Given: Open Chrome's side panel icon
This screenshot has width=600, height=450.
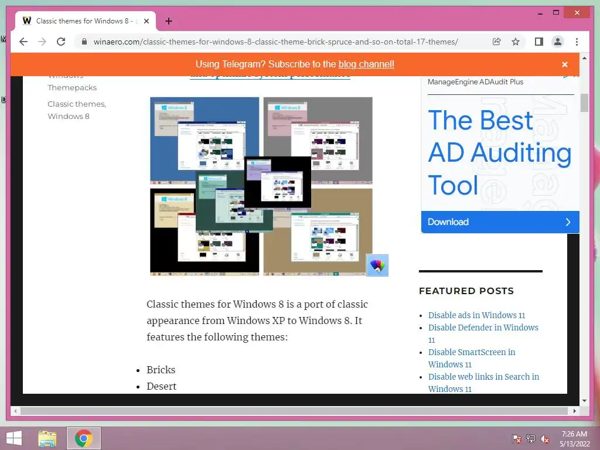Looking at the screenshot, I should pos(539,42).
